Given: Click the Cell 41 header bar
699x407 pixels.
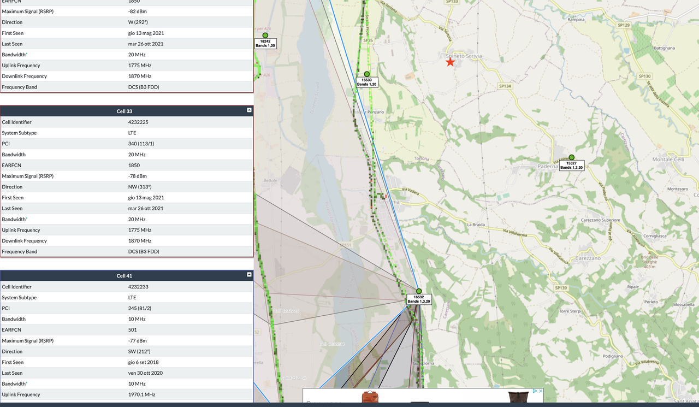Looking at the screenshot, I should [x=127, y=275].
